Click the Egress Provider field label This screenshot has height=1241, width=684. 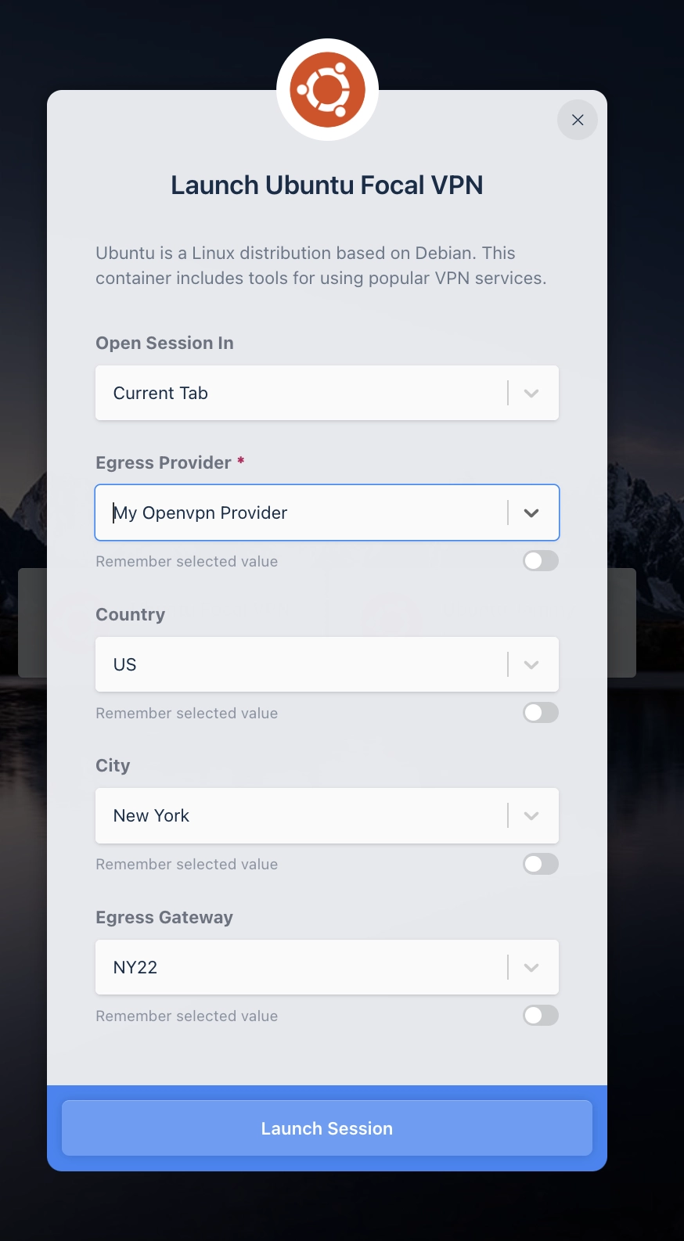(164, 463)
